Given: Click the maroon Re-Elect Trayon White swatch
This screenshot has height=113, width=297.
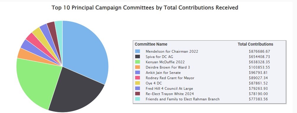Looking at the screenshot, I should point(138,94).
